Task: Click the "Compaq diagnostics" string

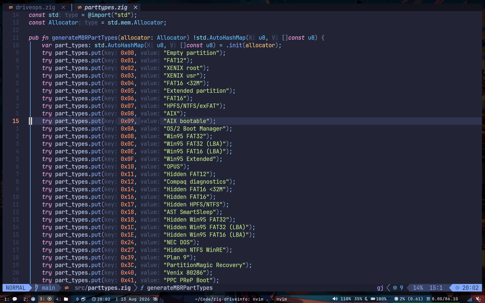Action: click(x=196, y=181)
